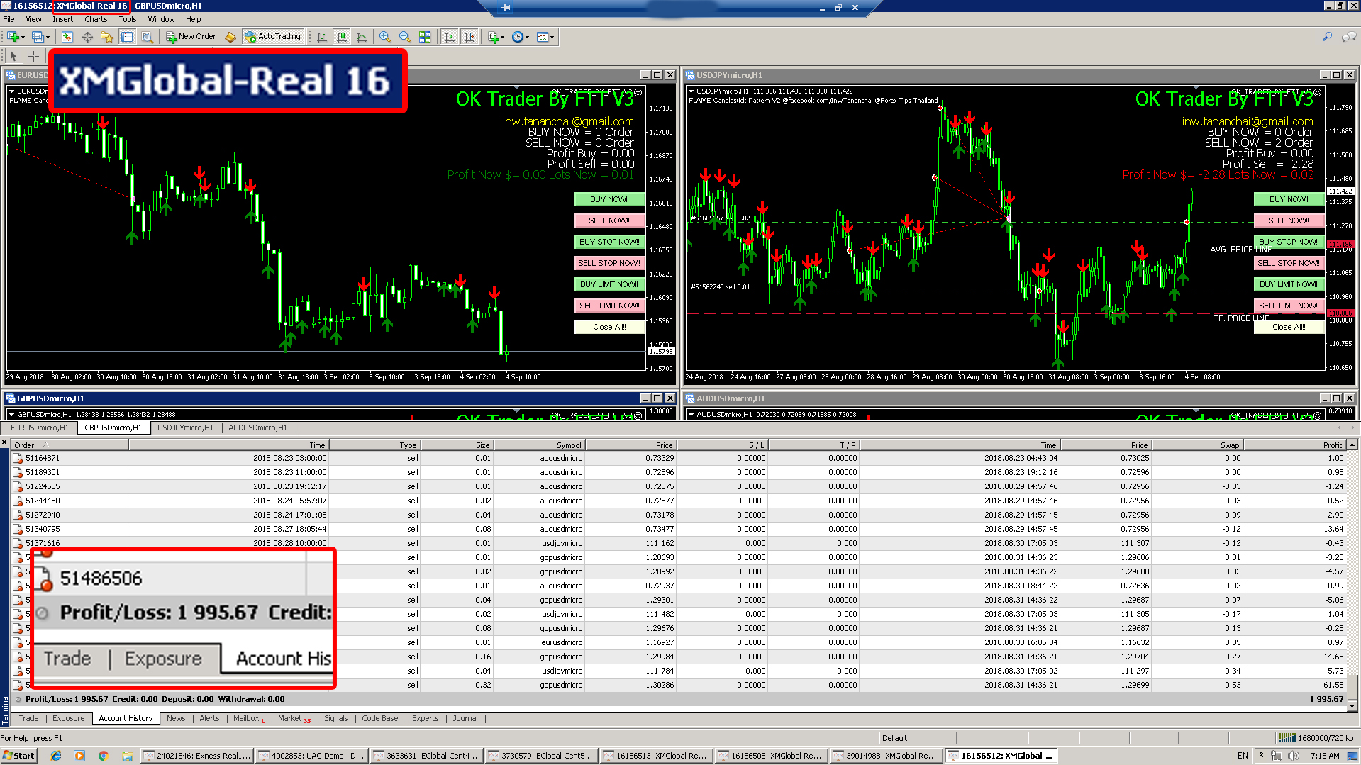
Task: Click the Windows Start button
Action: coord(19,756)
